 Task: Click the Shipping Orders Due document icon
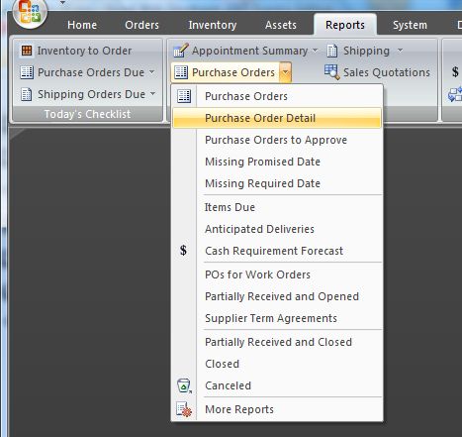coord(27,94)
